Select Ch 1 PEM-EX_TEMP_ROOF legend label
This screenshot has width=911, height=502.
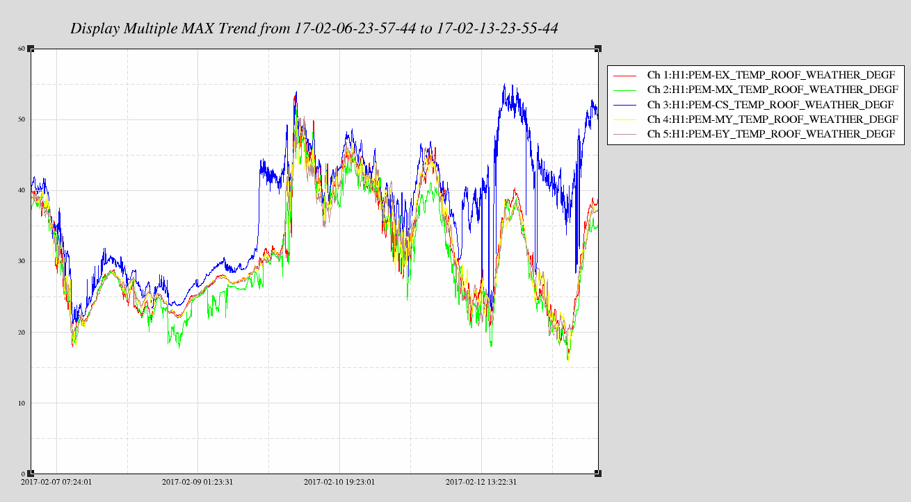771,75
